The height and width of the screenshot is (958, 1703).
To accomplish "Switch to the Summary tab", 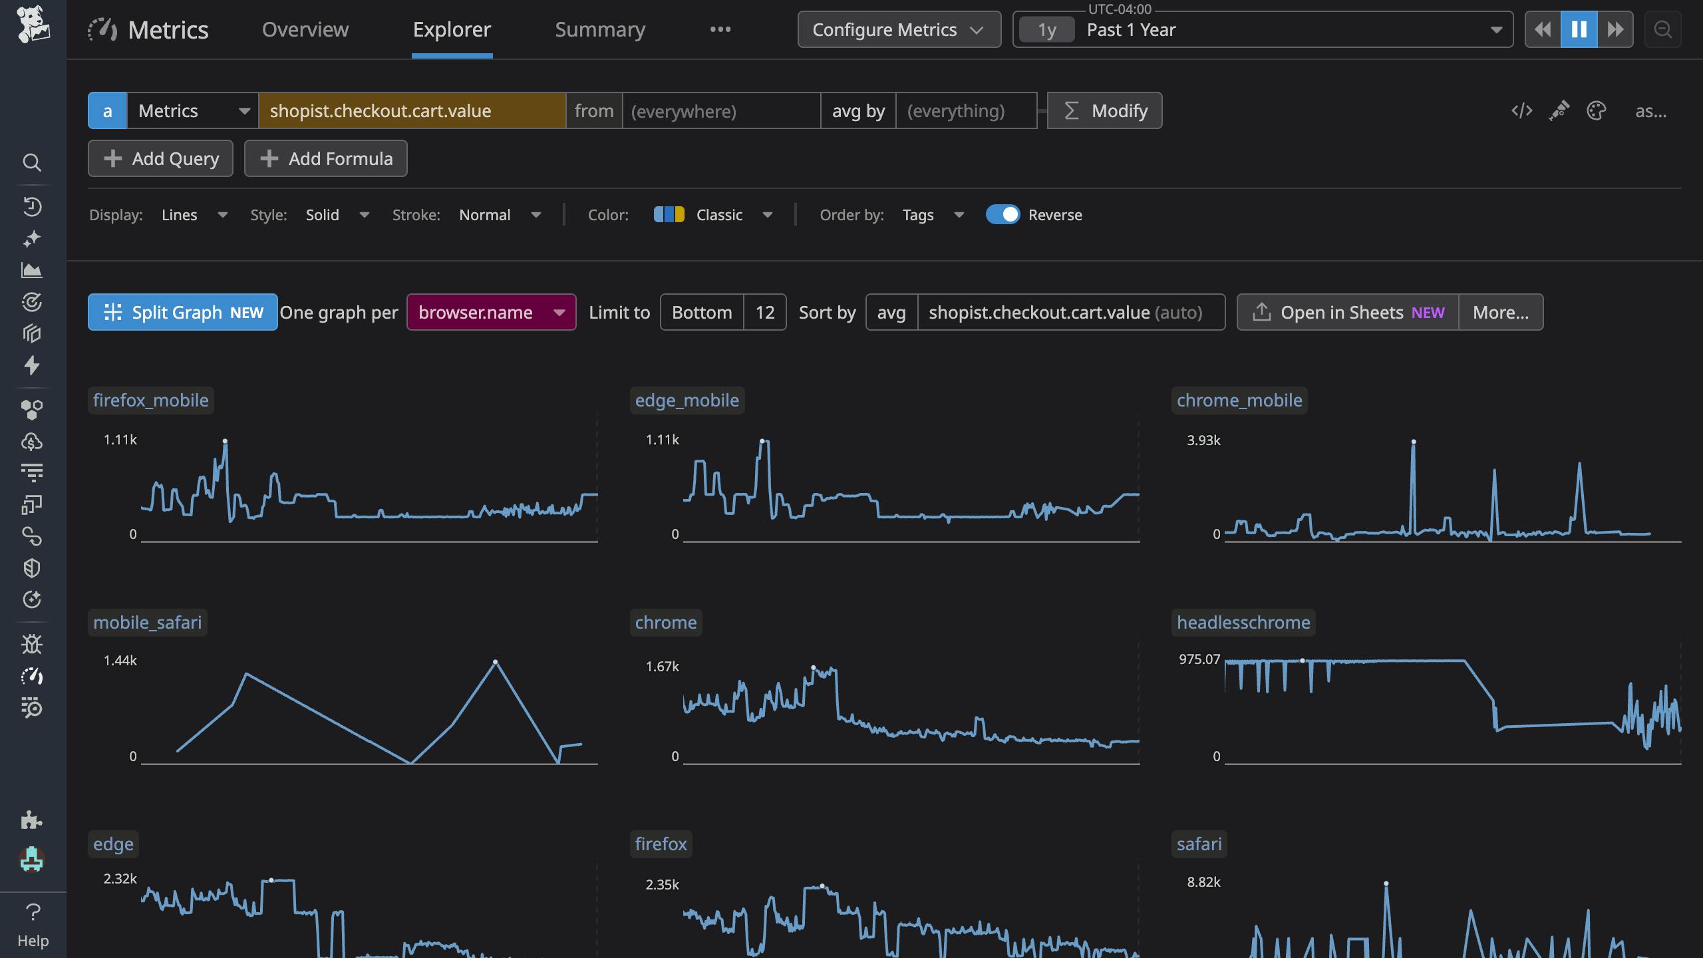I will [599, 29].
